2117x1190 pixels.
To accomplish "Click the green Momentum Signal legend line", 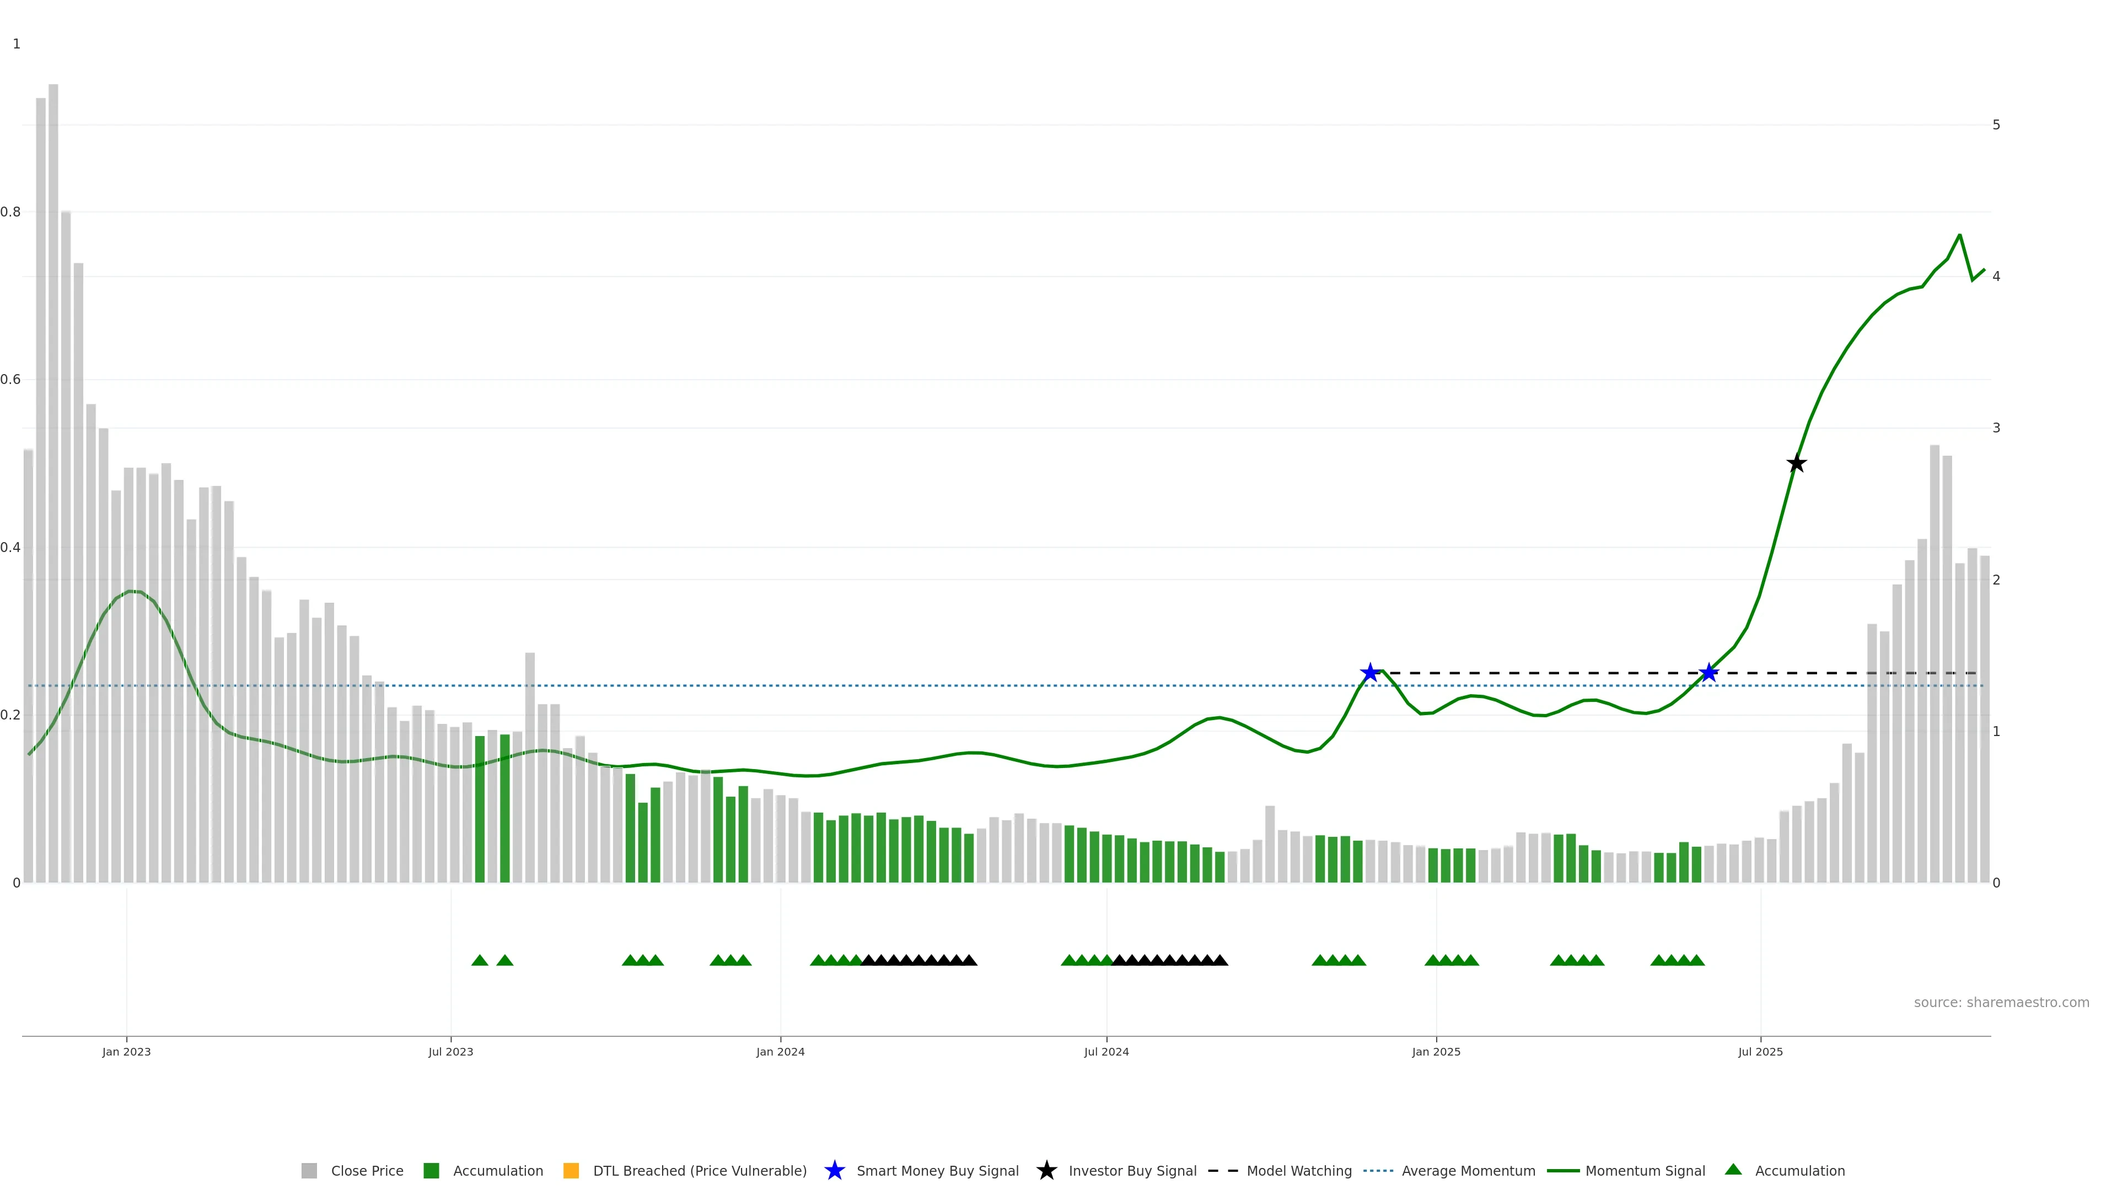I will 1563,1171.
